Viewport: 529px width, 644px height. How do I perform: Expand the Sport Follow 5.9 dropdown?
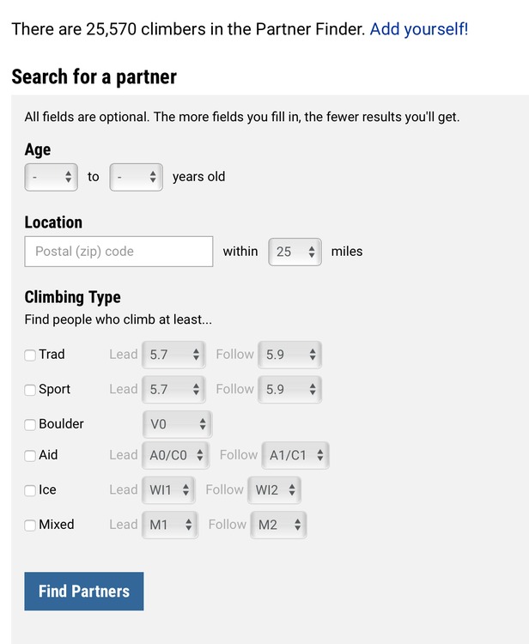(290, 389)
